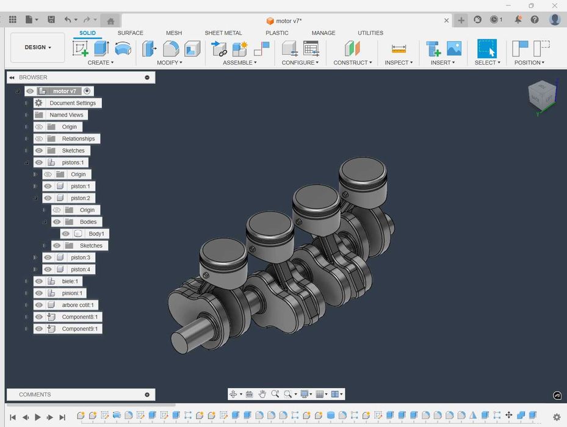Open the MODIFY dropdown menu
Image resolution: width=567 pixels, height=427 pixels.
click(x=170, y=63)
